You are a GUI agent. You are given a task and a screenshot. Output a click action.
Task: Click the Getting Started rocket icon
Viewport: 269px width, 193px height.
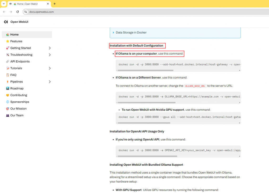8,48
